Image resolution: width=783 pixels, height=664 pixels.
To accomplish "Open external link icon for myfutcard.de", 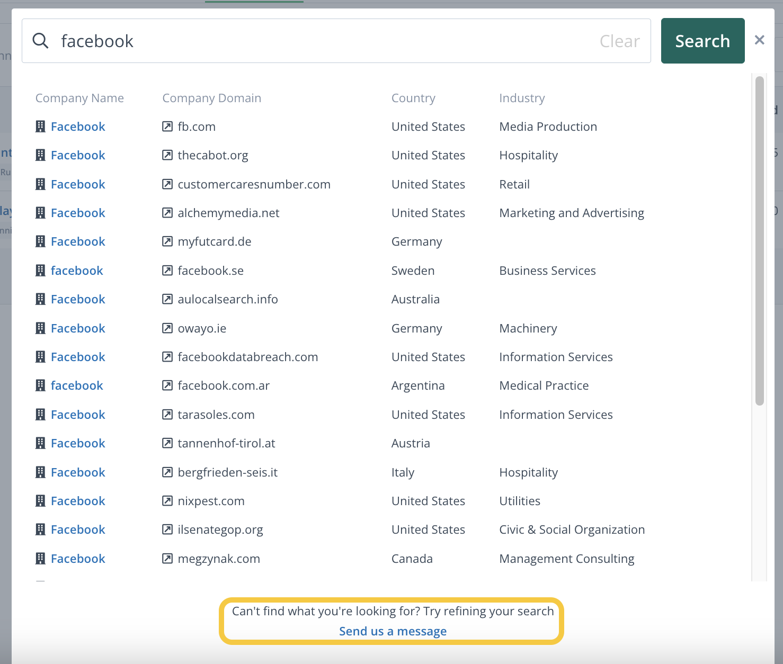I will pos(167,241).
